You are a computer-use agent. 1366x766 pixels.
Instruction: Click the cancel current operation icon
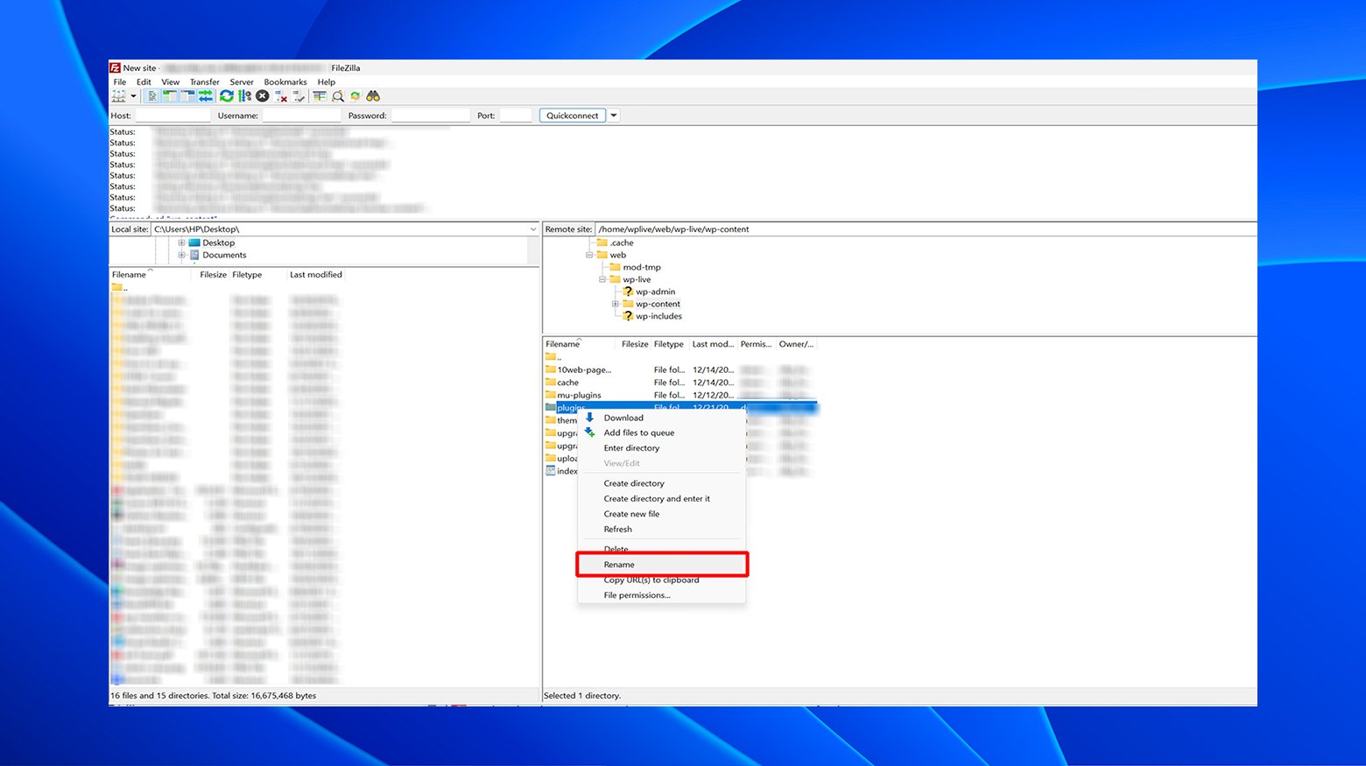point(262,96)
